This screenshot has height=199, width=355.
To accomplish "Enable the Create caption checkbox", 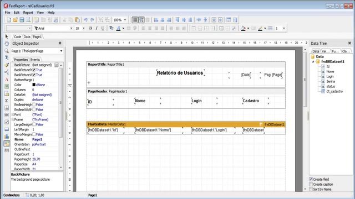I will click(x=311, y=184).
